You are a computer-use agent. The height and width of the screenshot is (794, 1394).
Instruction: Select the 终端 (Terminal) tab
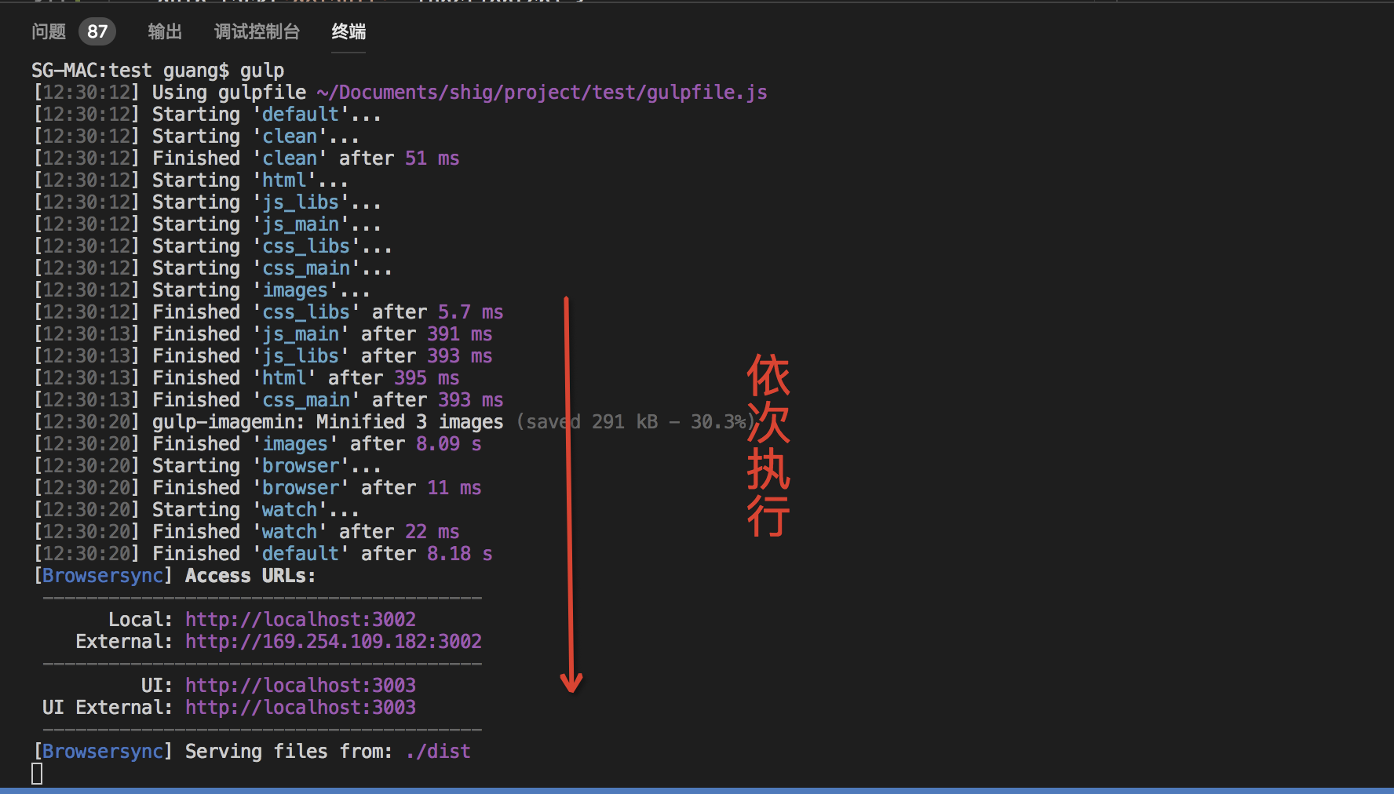(x=348, y=31)
